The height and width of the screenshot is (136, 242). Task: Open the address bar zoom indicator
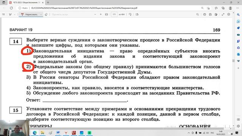coord(202,8)
